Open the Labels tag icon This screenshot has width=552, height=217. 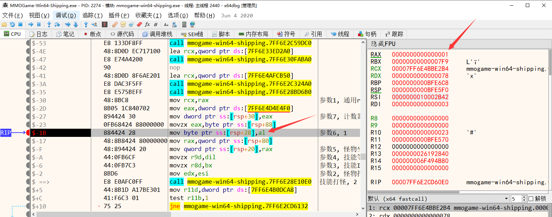click(x=131, y=24)
